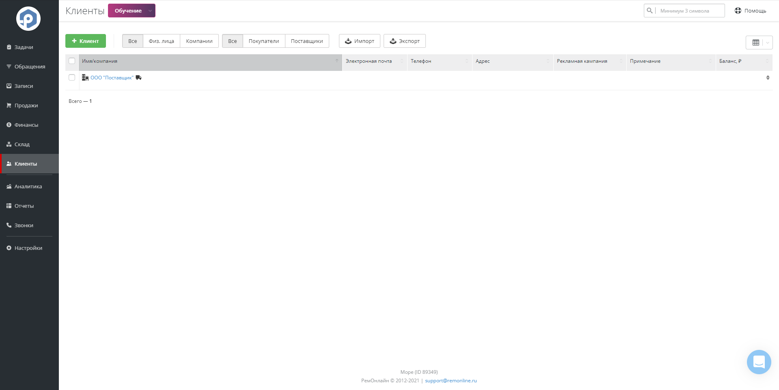Click the Всего — 1 total text
The height and width of the screenshot is (390, 779).
(x=80, y=101)
